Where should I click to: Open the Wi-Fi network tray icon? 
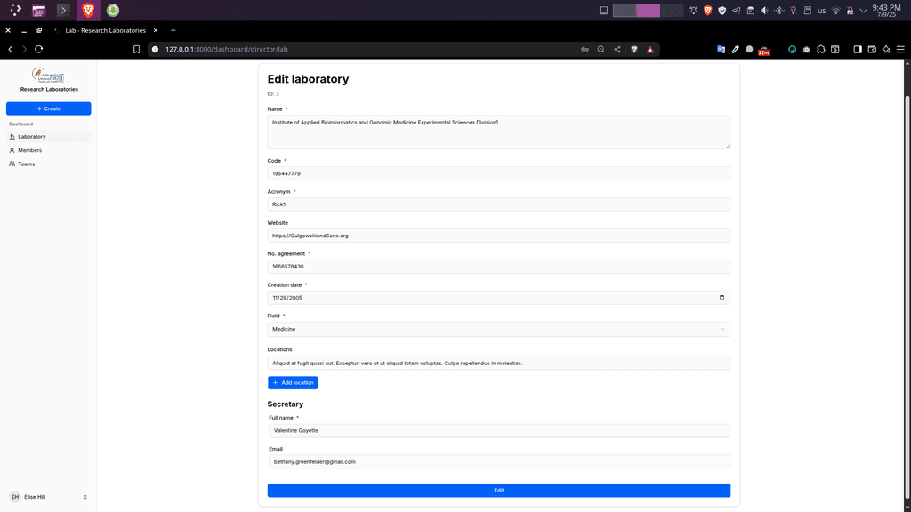coord(836,11)
